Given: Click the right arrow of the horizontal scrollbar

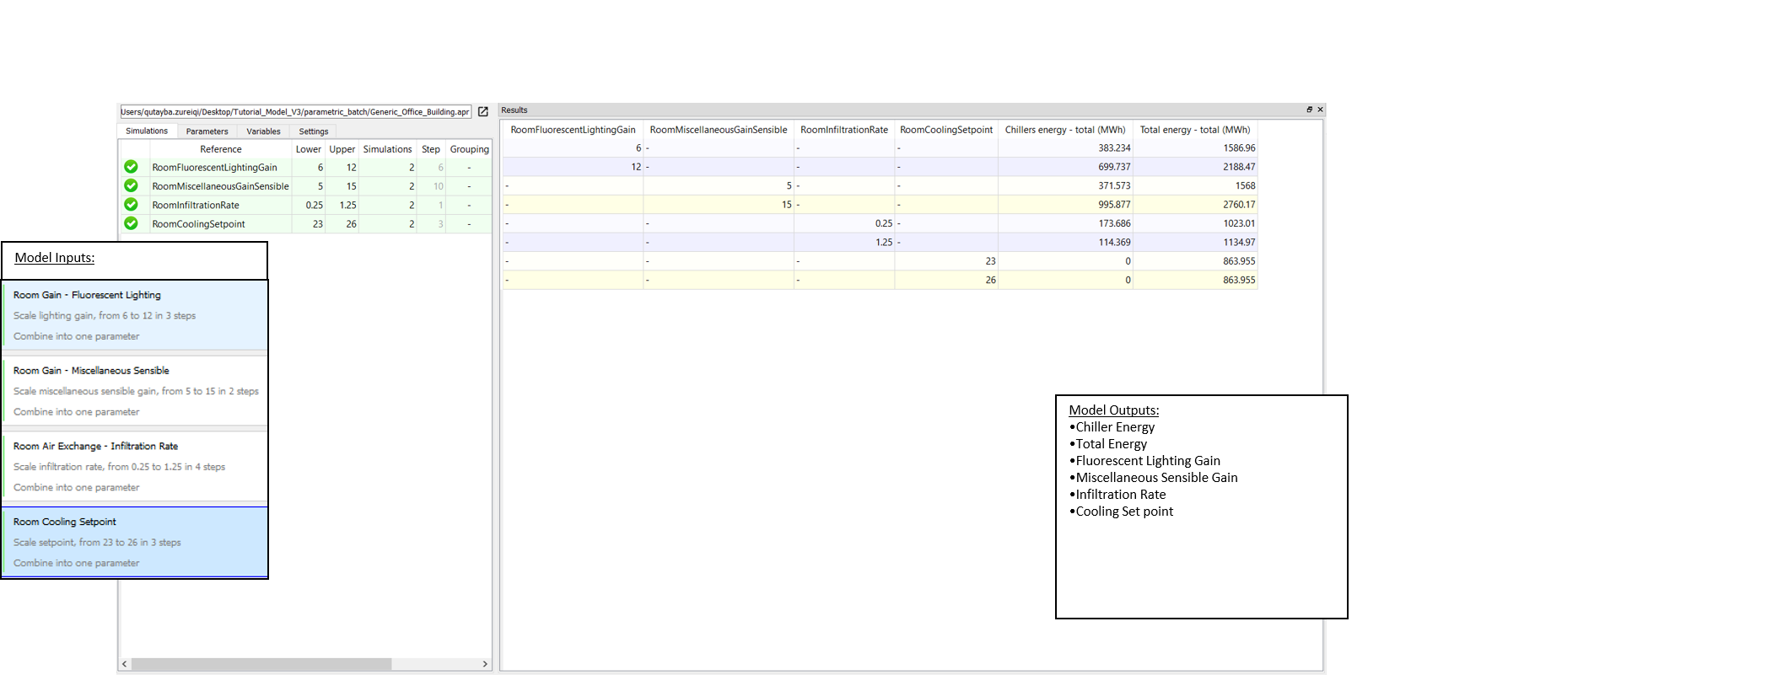Looking at the screenshot, I should (x=485, y=664).
